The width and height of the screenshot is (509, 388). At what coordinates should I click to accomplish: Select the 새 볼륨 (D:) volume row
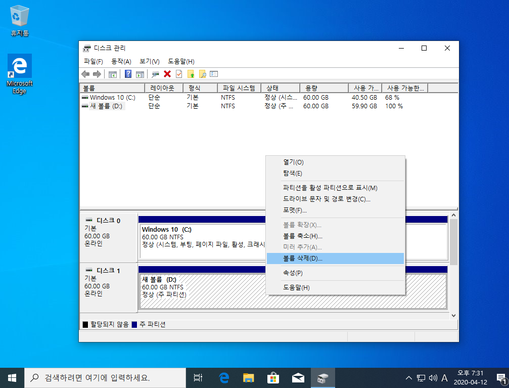(x=269, y=106)
